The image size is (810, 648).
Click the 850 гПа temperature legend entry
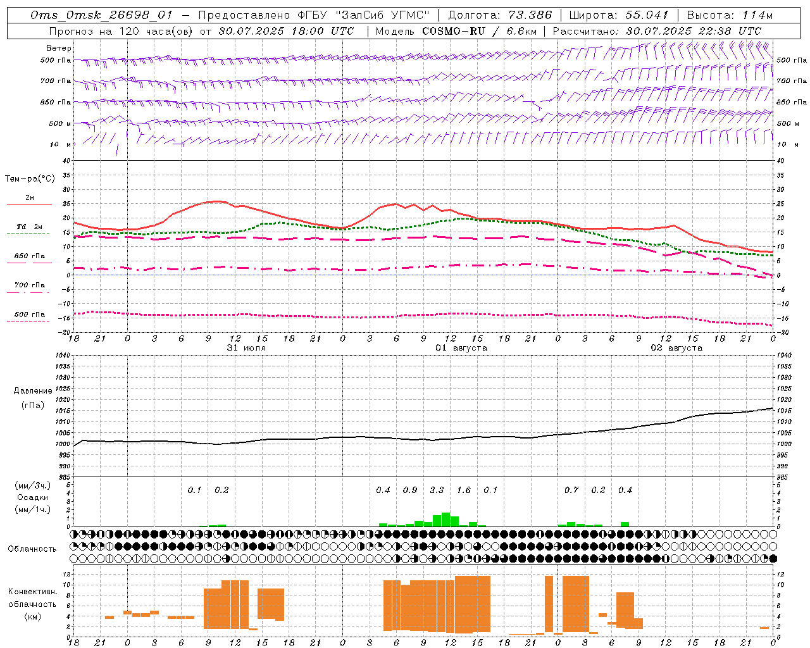(30, 256)
